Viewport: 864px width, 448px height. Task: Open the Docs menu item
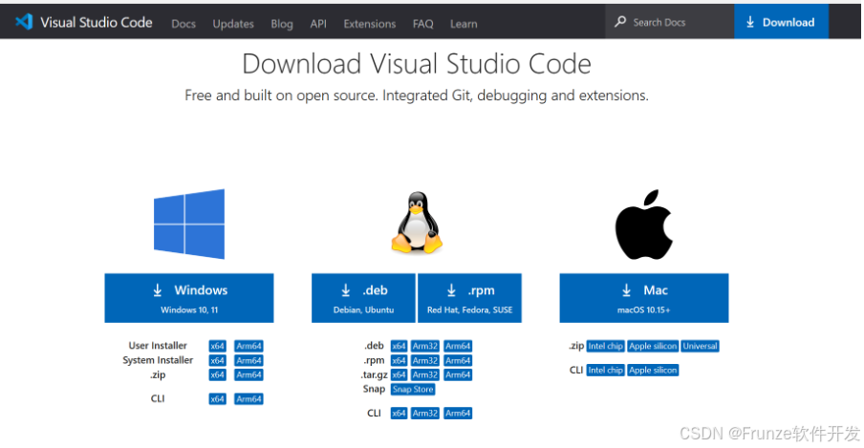184,24
